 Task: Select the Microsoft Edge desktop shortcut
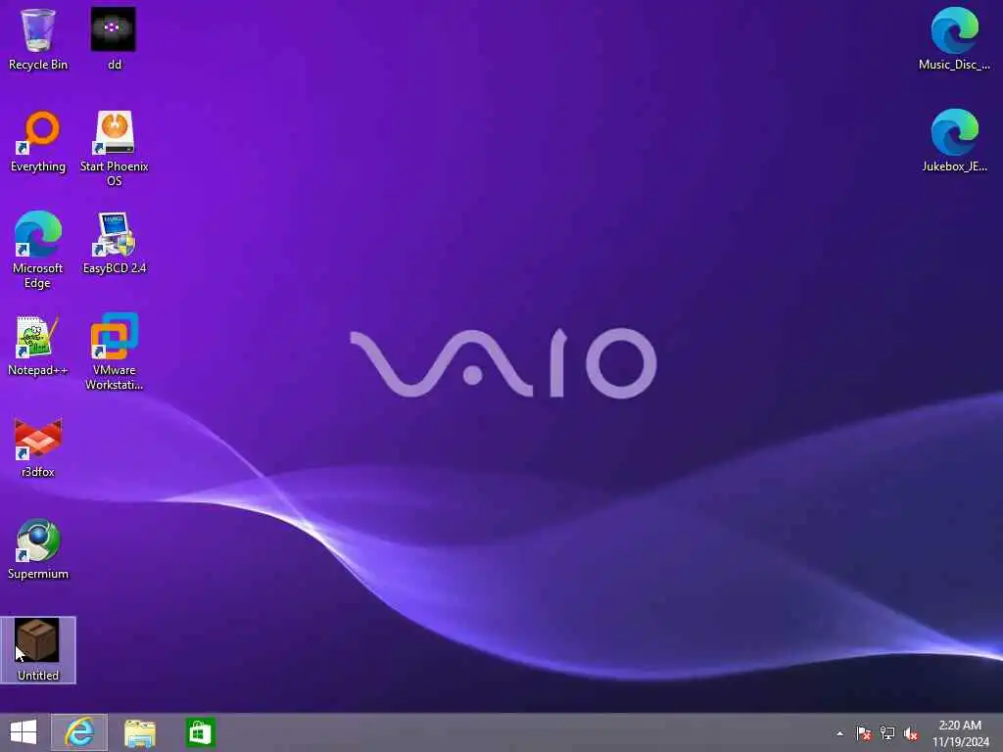pos(38,250)
